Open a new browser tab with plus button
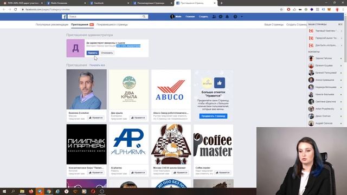 [x=221, y=3]
